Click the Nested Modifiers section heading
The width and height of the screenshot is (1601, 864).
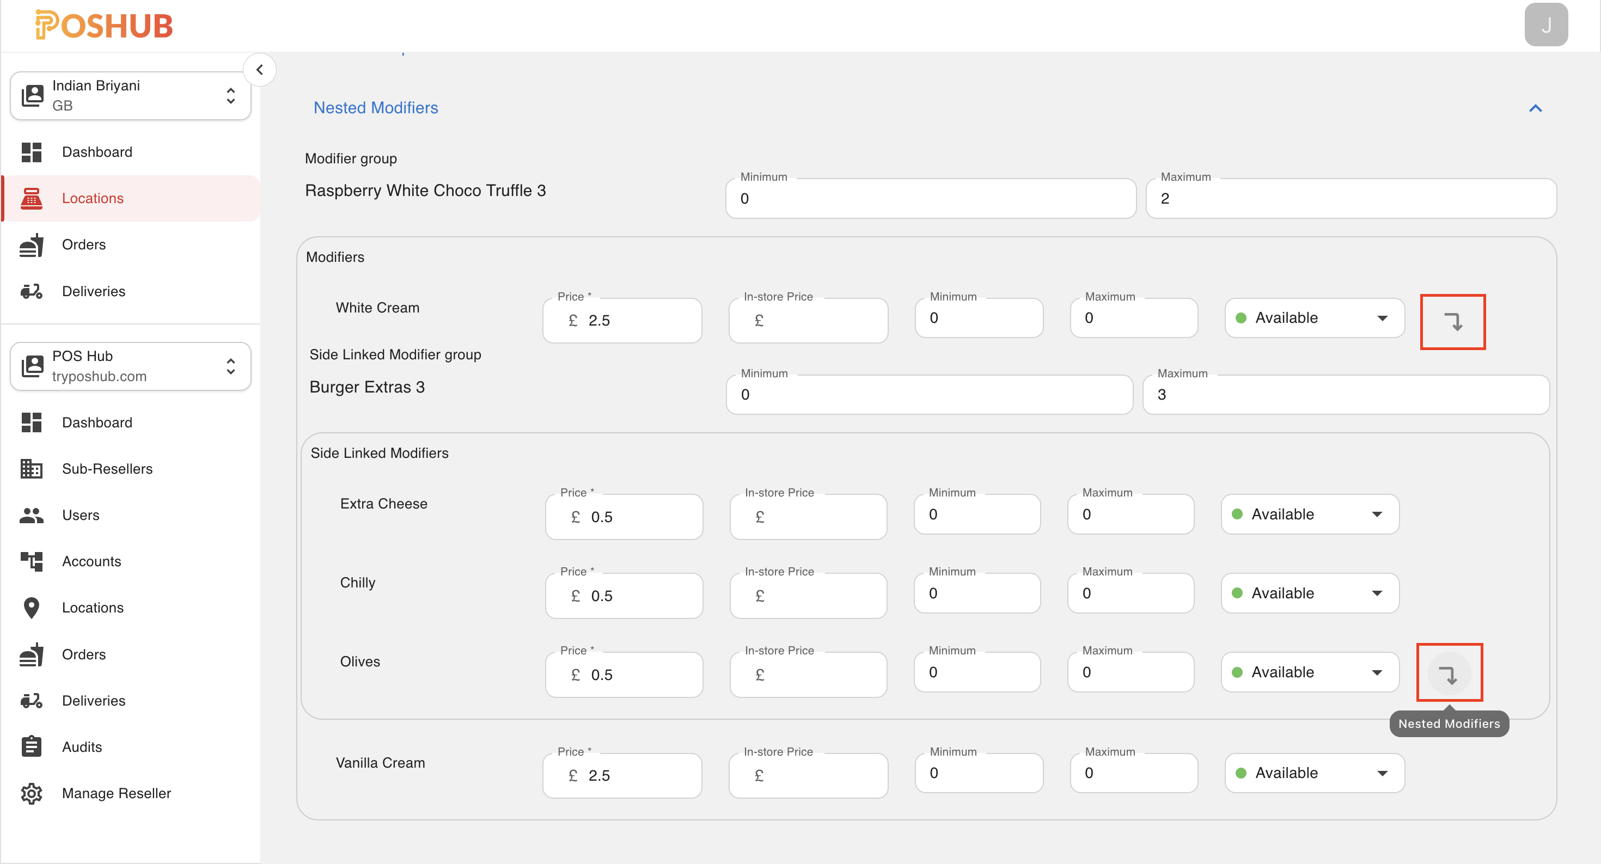pyautogui.click(x=375, y=107)
